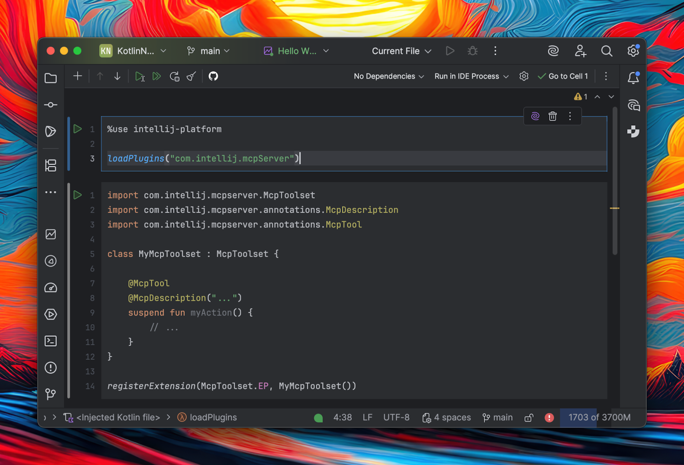This screenshot has height=465, width=684.
Task: Click the GitHub icon in notebook toolbar
Action: (x=213, y=76)
